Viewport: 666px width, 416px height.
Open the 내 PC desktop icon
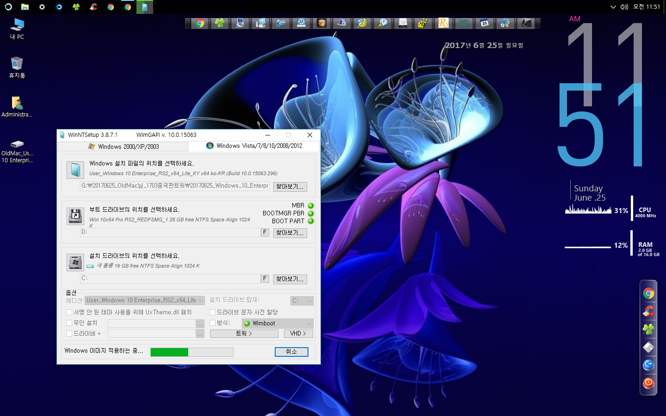click(x=17, y=29)
